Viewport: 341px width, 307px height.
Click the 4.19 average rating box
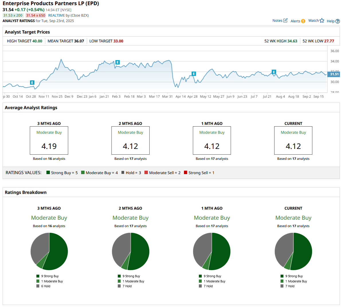click(49, 141)
